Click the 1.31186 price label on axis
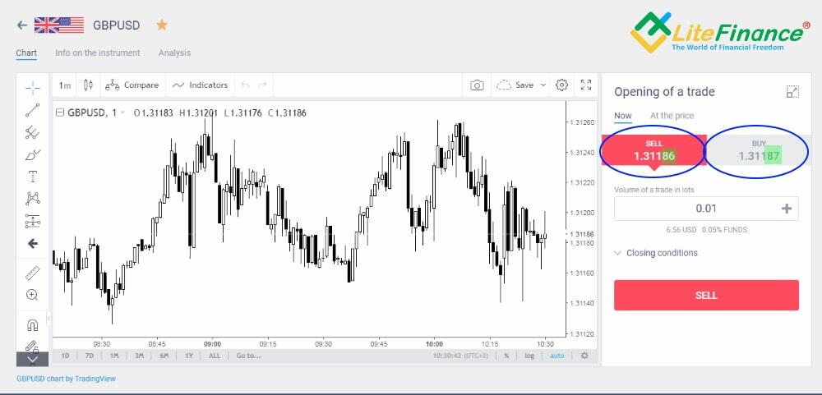The height and width of the screenshot is (395, 822). pos(582,234)
